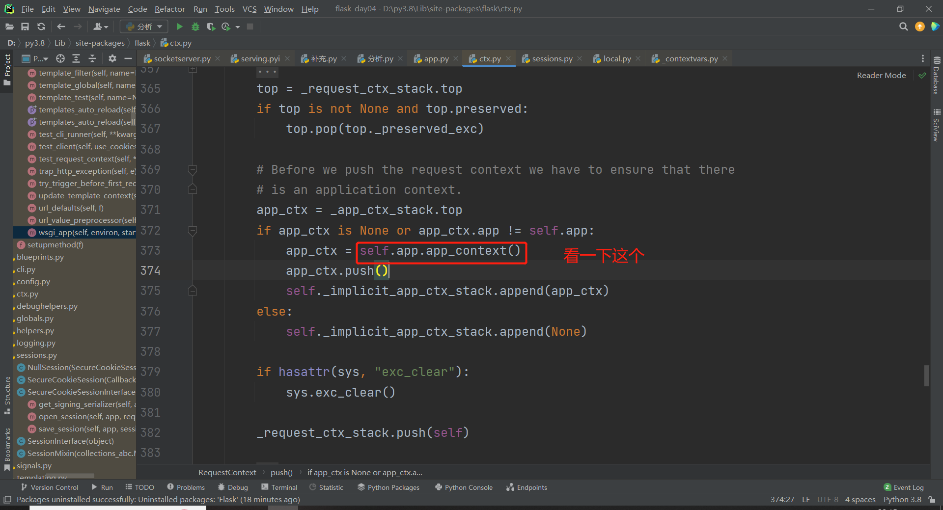This screenshot has width=943, height=510.
Task: Click the Open folder toolbar icon
Action: coord(10,27)
